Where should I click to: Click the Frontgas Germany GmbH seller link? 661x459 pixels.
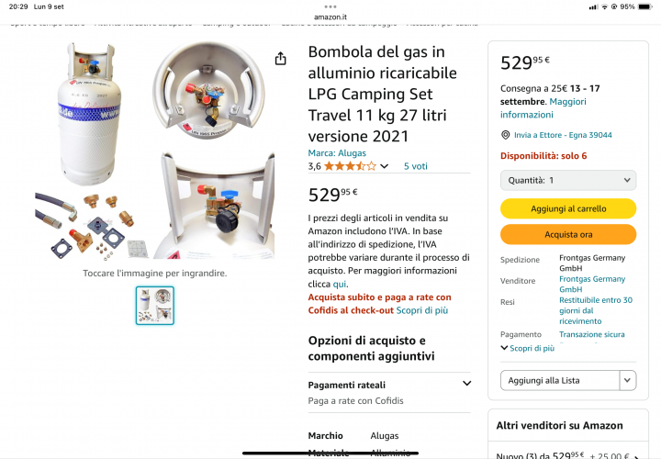point(597,284)
